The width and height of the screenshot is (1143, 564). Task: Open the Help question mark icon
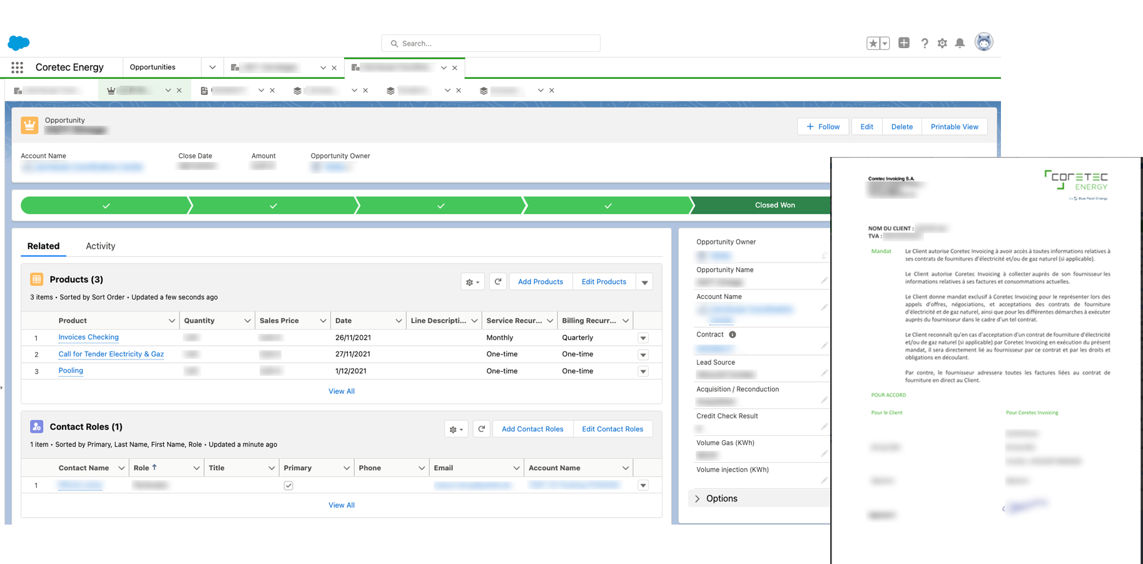point(924,43)
